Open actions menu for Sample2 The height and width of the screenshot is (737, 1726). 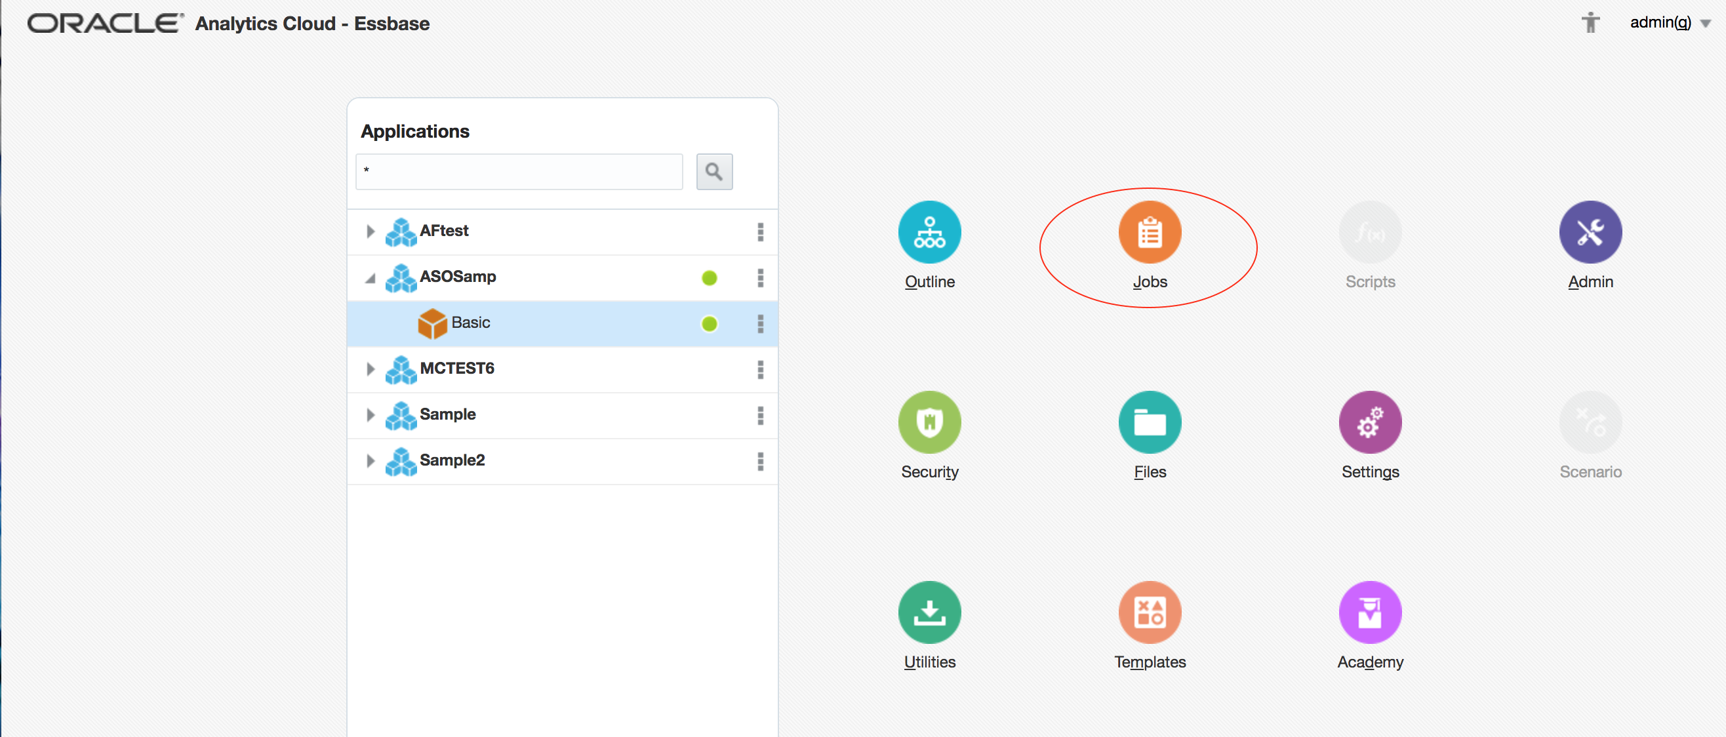click(760, 461)
